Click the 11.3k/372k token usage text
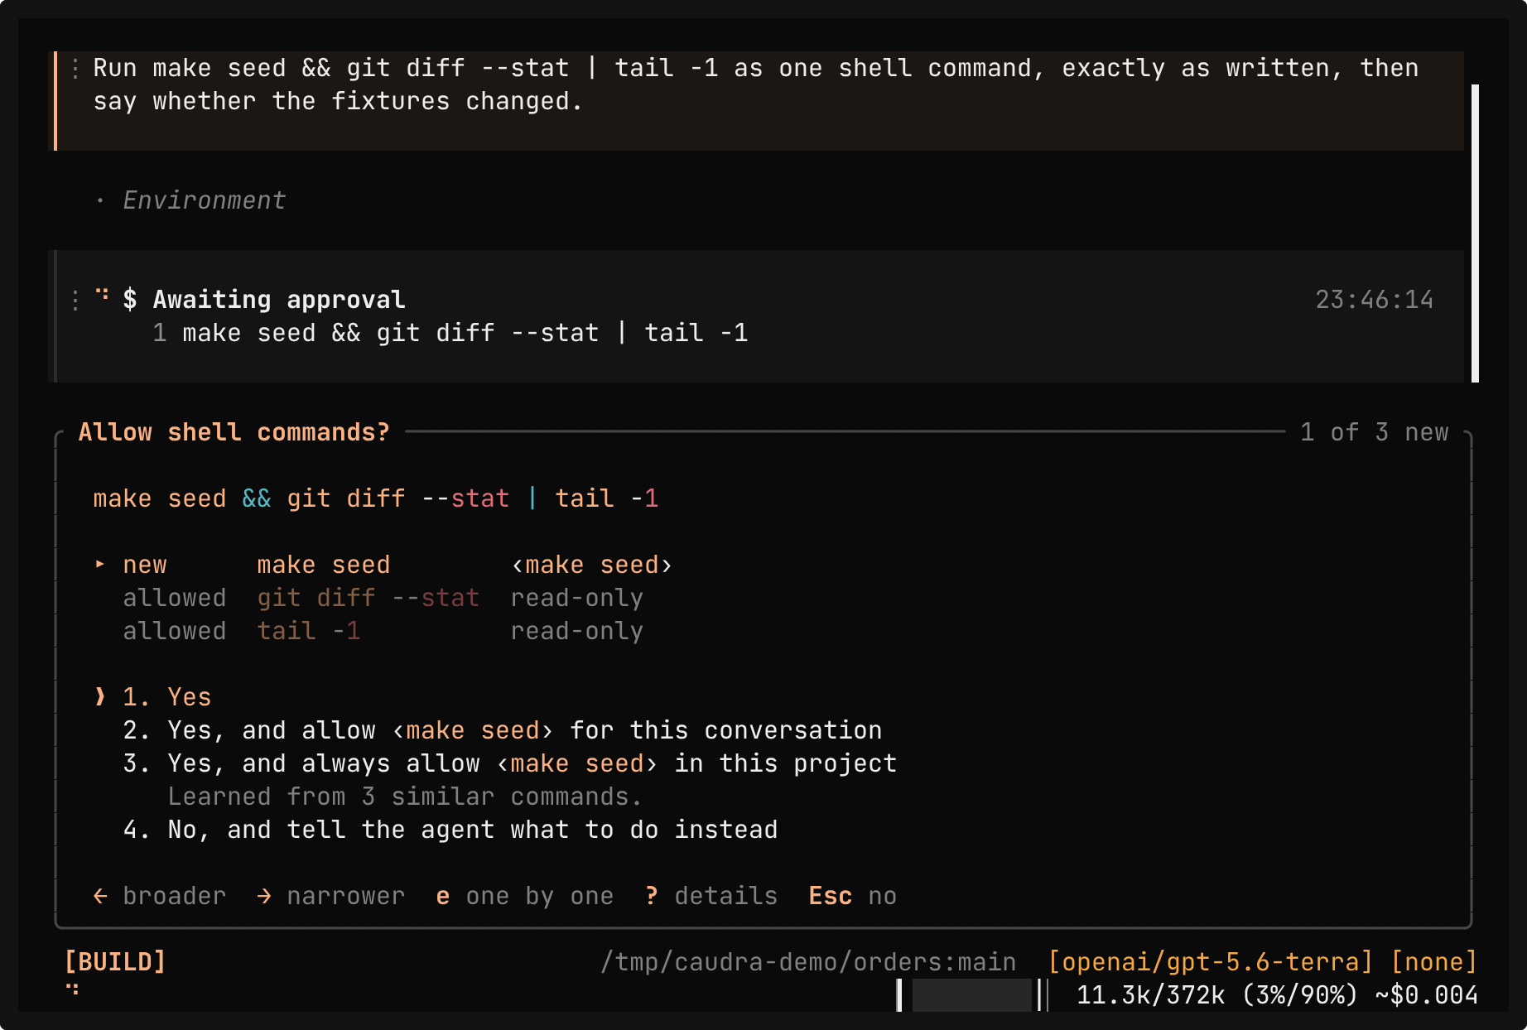The height and width of the screenshot is (1030, 1527). 1151,995
